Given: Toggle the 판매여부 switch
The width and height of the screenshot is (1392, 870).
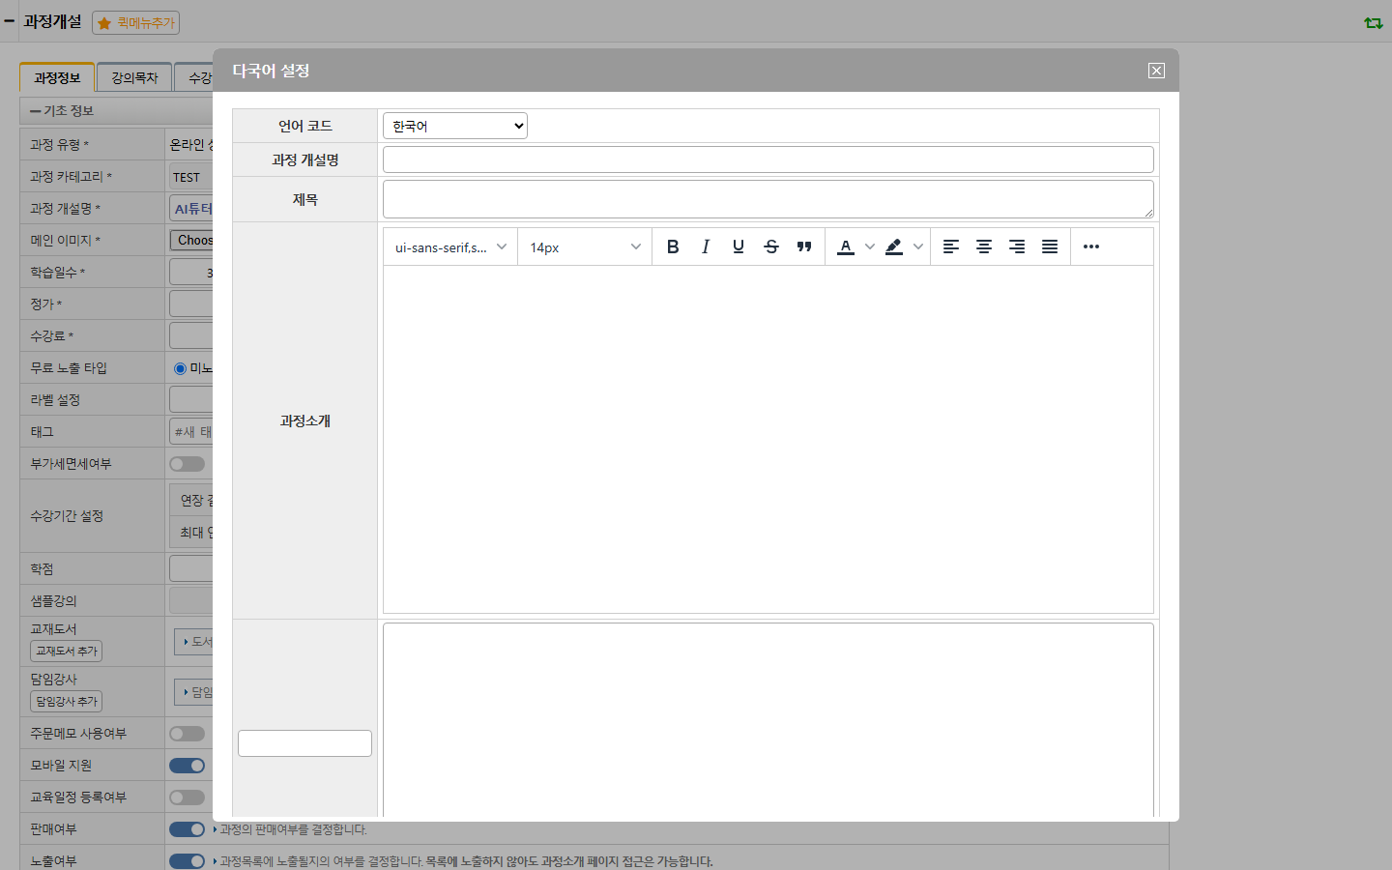Looking at the screenshot, I should pos(188,829).
